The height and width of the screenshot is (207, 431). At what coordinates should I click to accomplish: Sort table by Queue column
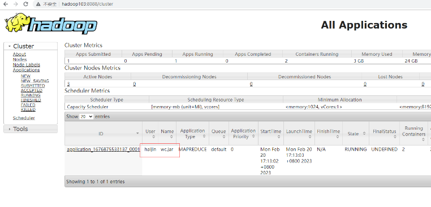point(218,134)
